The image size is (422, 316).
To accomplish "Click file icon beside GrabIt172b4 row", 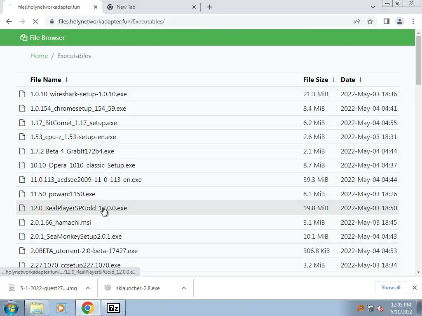I will coord(22,151).
